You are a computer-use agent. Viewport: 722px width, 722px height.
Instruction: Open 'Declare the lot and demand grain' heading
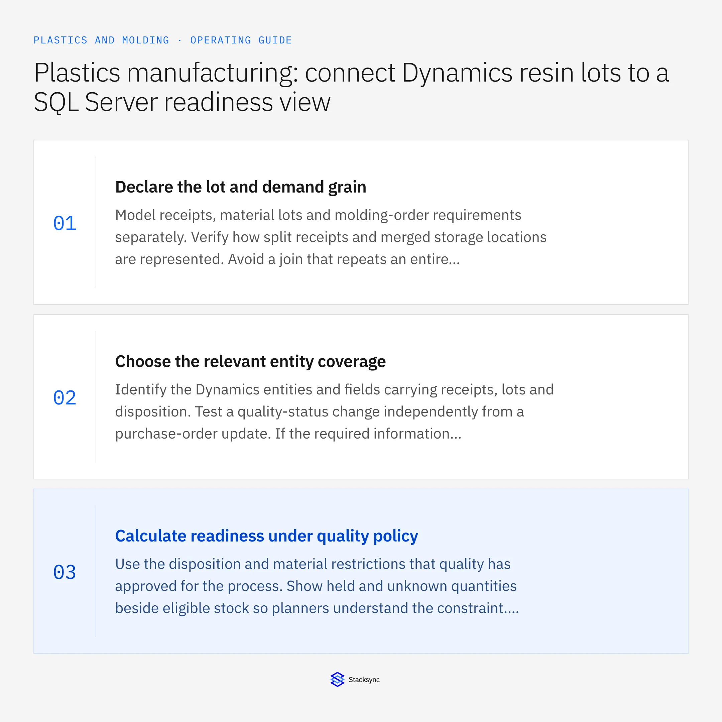coord(241,187)
